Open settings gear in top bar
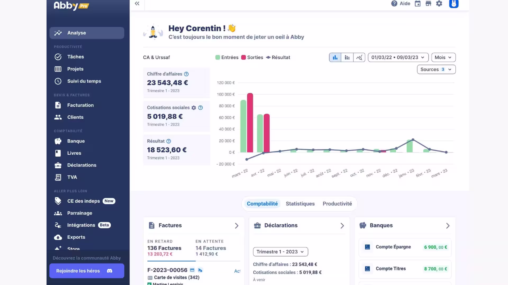 (439, 3)
